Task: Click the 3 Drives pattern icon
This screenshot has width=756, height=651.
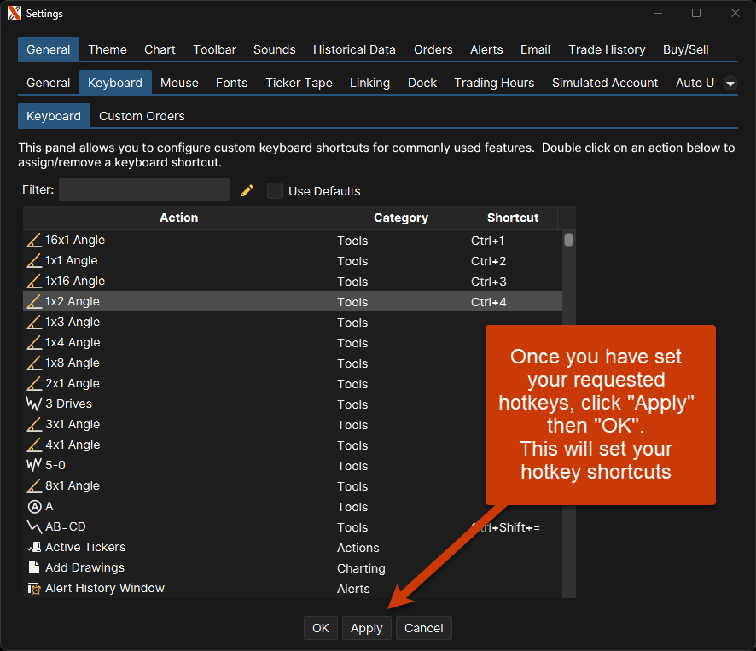Action: [x=34, y=404]
